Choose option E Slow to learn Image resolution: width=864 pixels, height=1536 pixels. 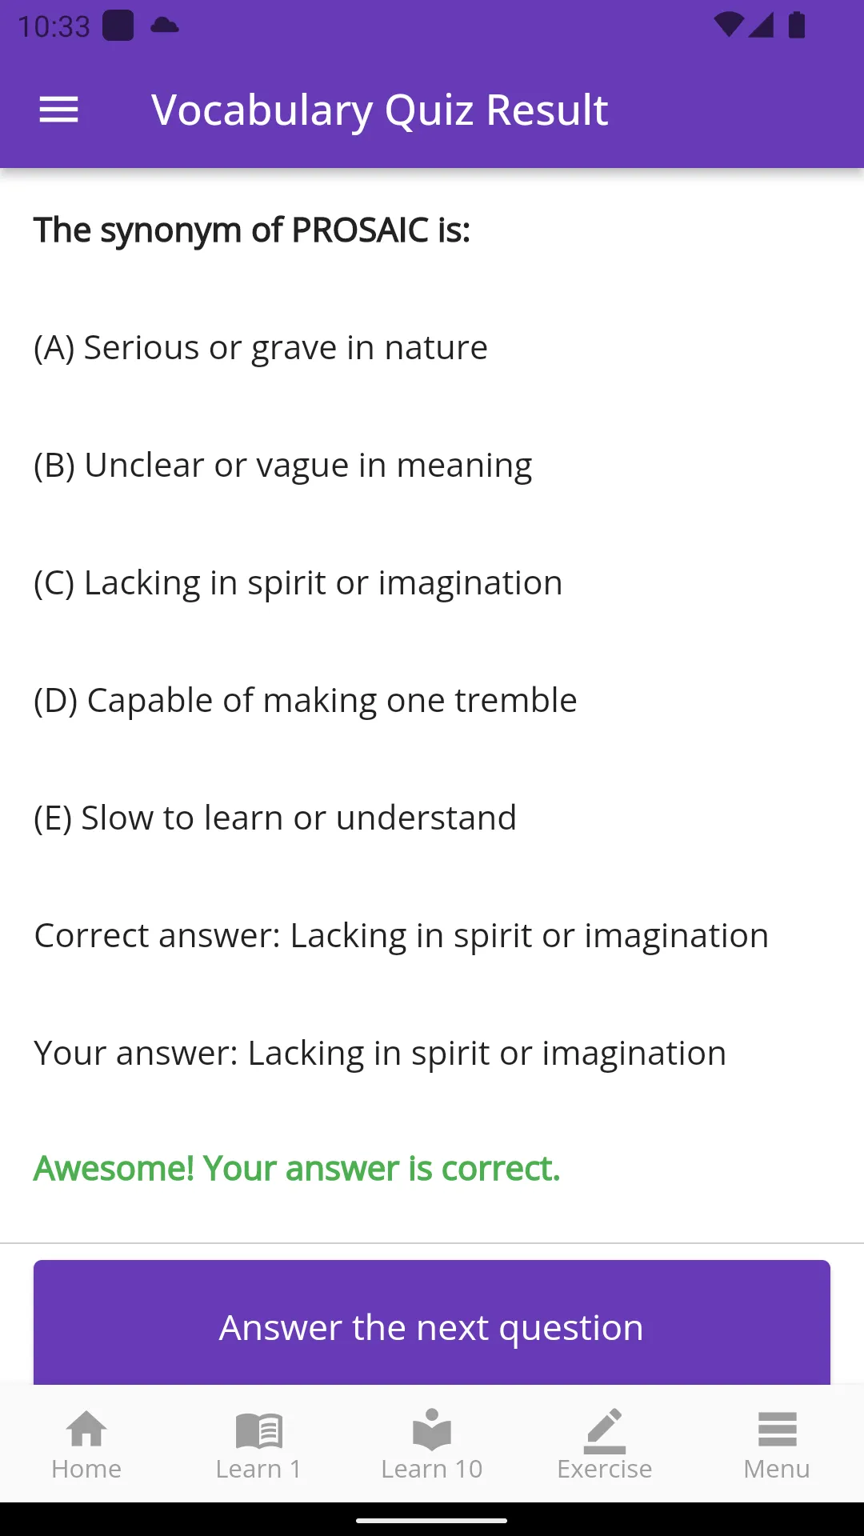click(x=275, y=818)
